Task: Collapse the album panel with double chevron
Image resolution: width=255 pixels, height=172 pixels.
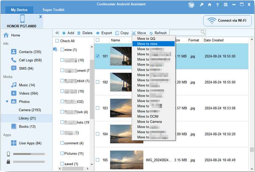Action: 57,33
